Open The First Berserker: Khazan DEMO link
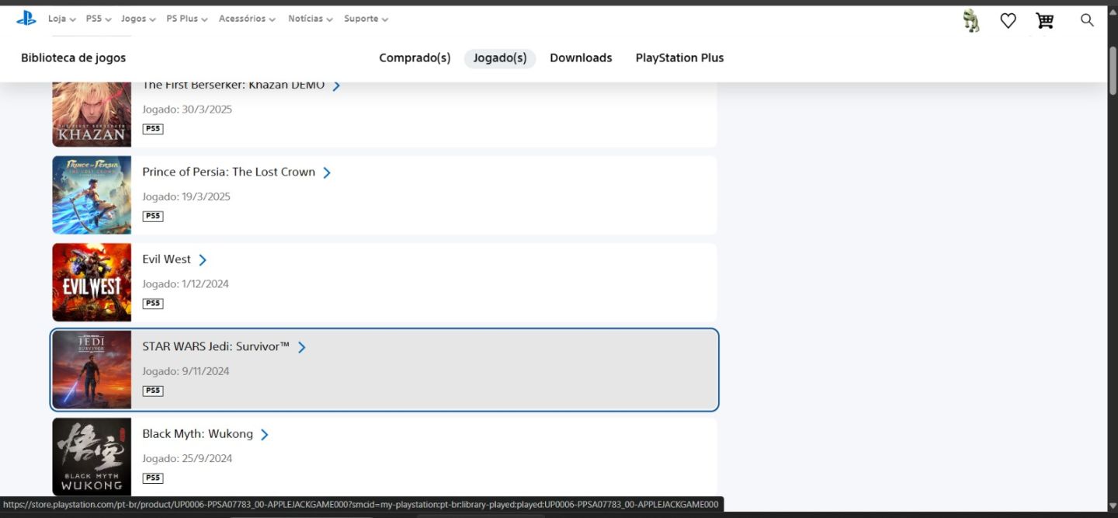The image size is (1118, 518). point(234,85)
